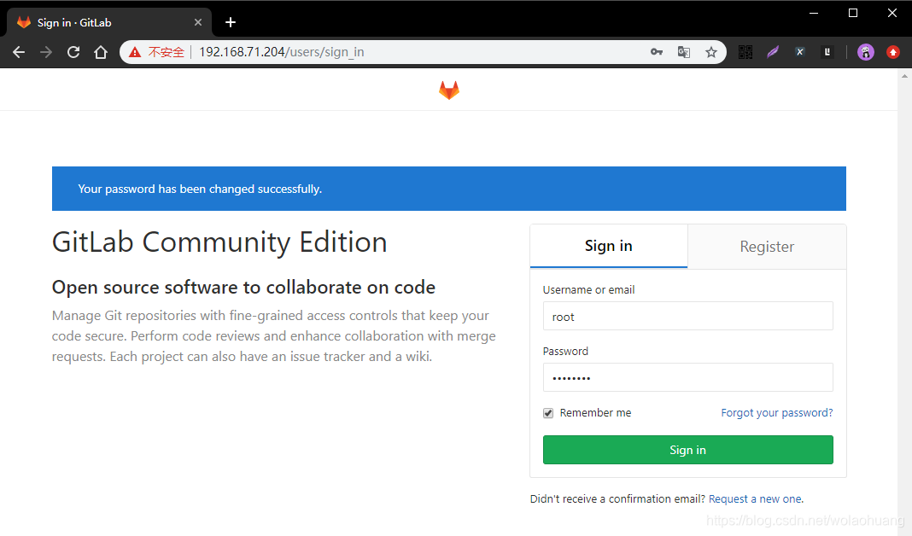Maximize the browser window

coord(853,13)
